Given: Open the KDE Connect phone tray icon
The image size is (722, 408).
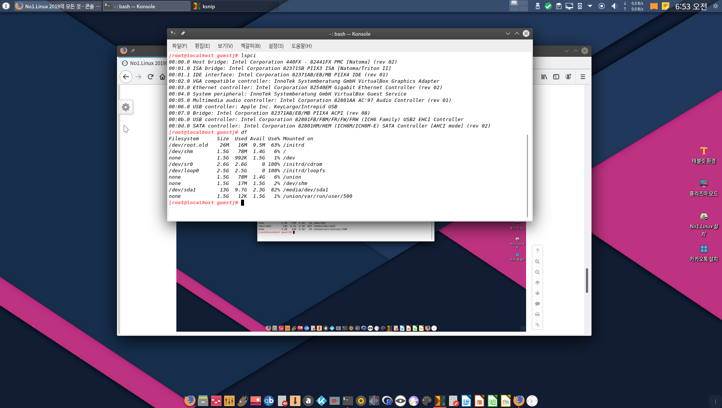Looking at the screenshot, I should point(580,6).
